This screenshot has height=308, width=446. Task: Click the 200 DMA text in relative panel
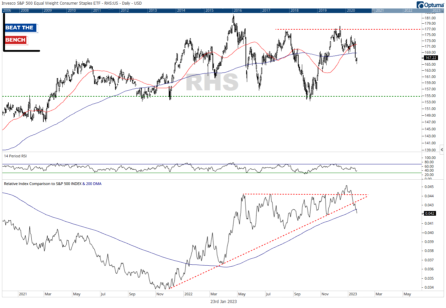[94, 184]
